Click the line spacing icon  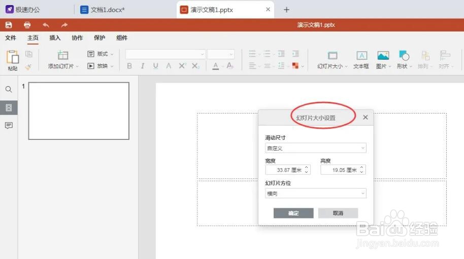[281, 65]
